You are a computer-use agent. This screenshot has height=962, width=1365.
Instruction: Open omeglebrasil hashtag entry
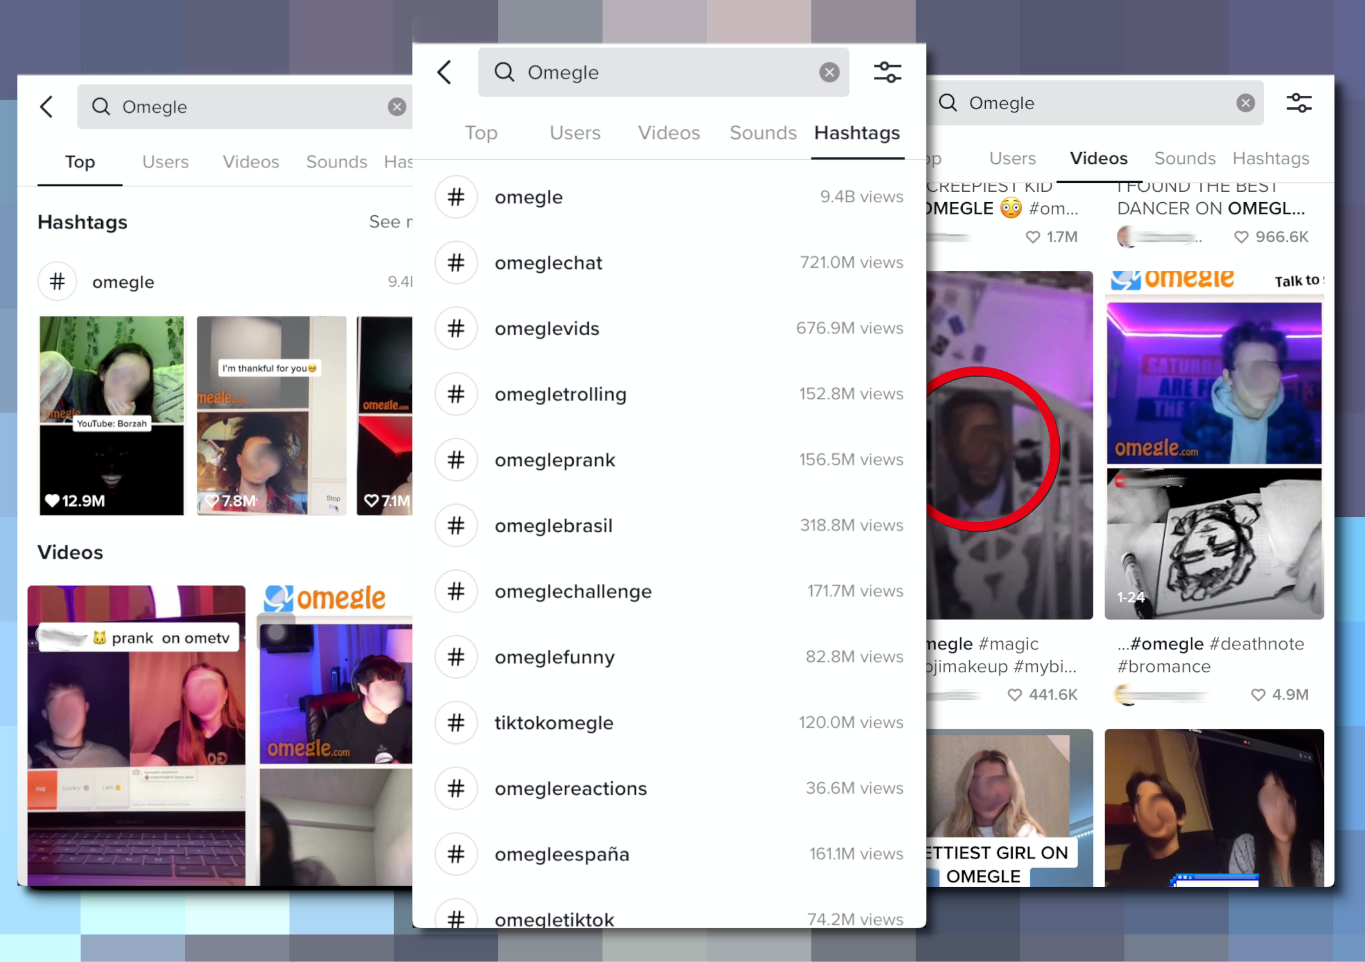(x=553, y=526)
